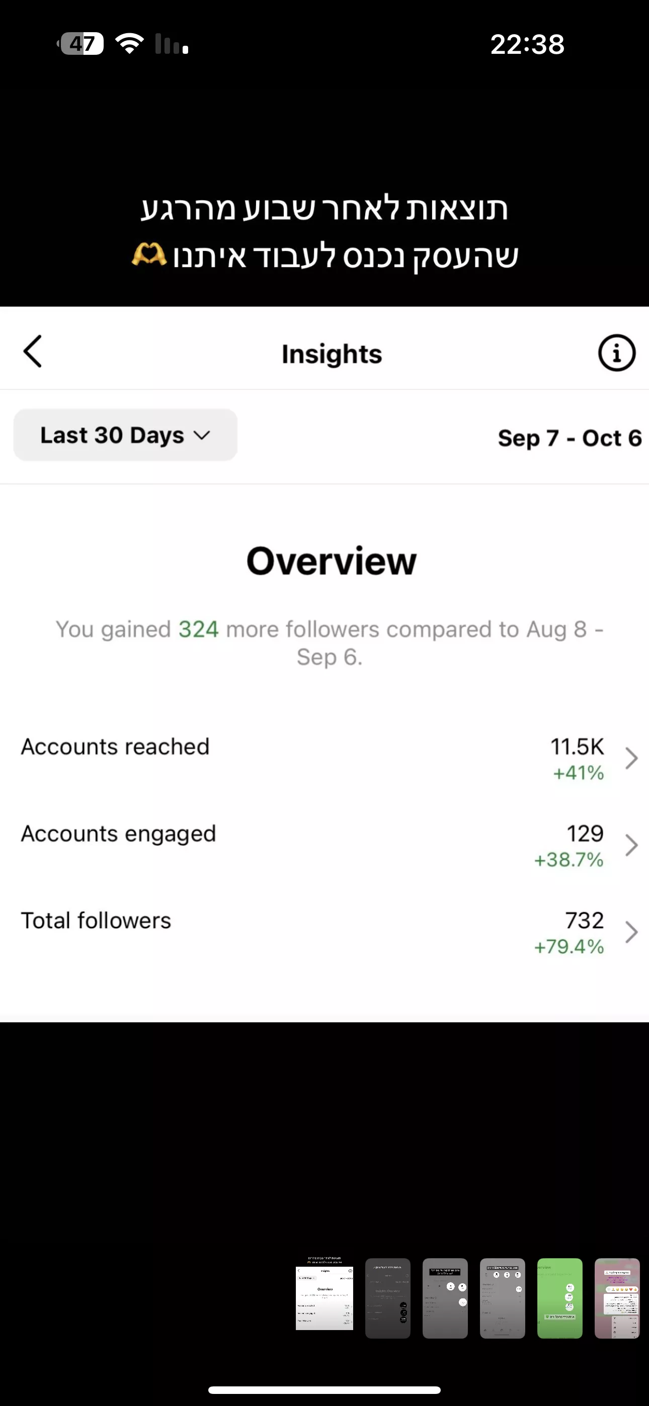Tap the cellular signal bars icon

pyautogui.click(x=172, y=44)
